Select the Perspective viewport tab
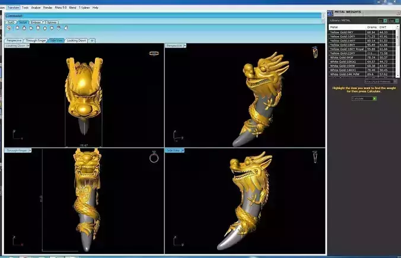 (14, 40)
